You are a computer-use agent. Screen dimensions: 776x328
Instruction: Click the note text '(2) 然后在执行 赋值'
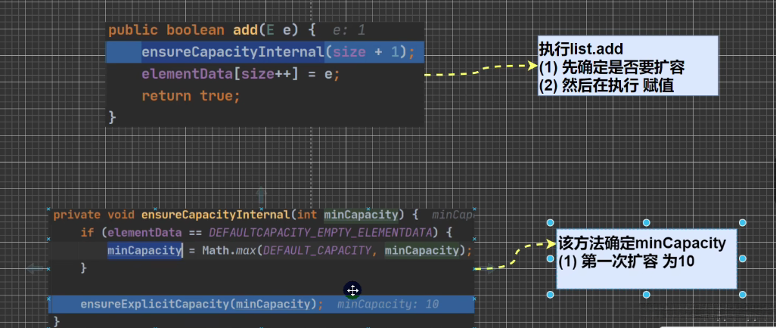pyautogui.click(x=607, y=84)
